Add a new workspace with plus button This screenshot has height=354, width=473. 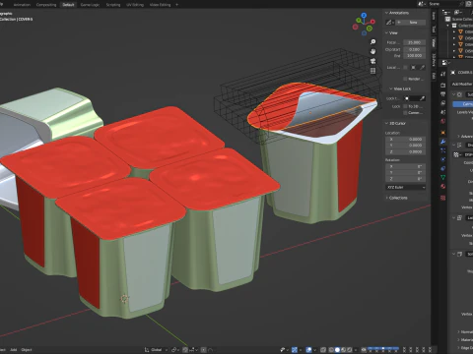tap(176, 5)
